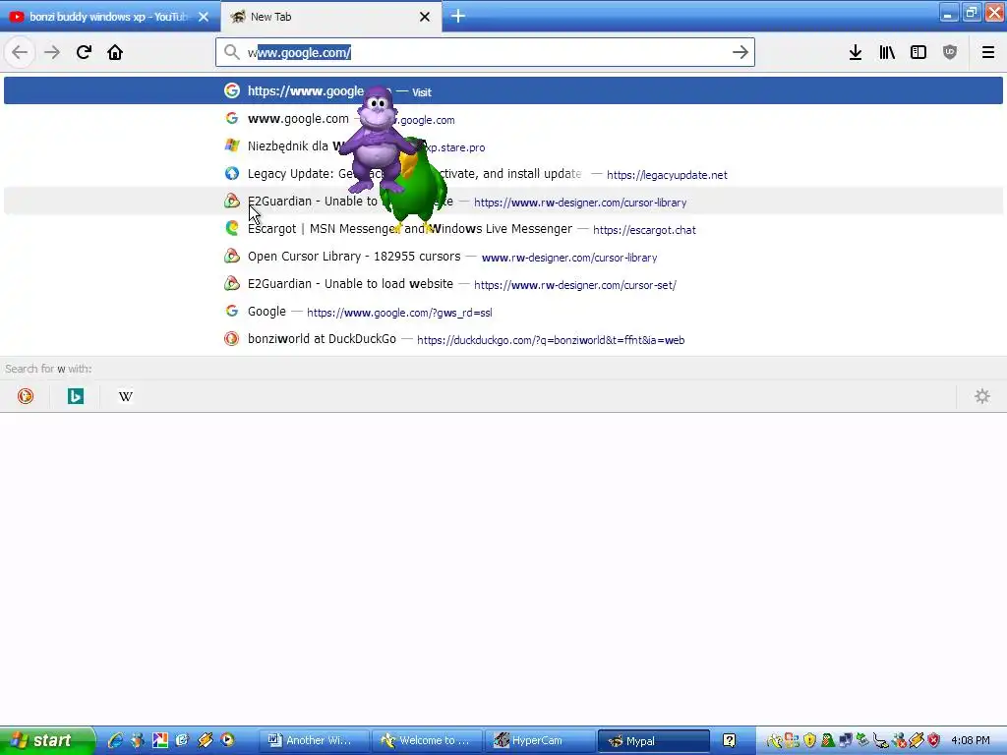Click the purple Bonzi Buddy gorilla
The height and width of the screenshot is (755, 1007).
(376, 138)
